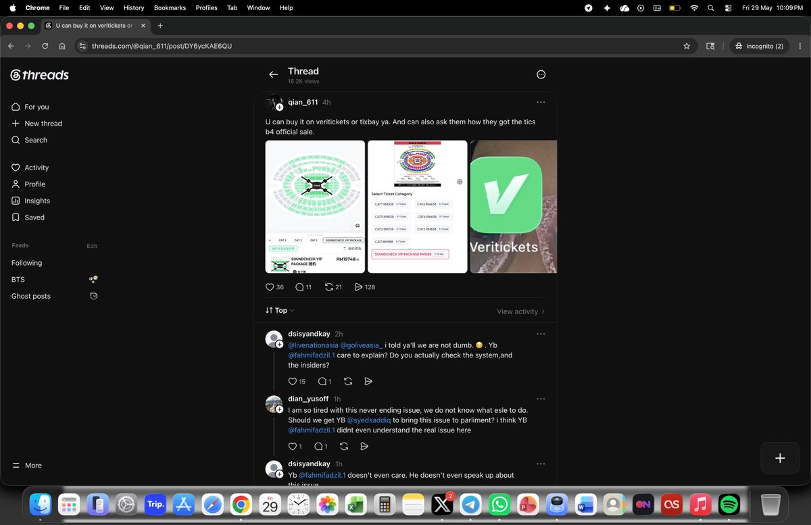Like dsisyandkay's comment with 15 likes
Screen dimensions: 811x525
293,381
